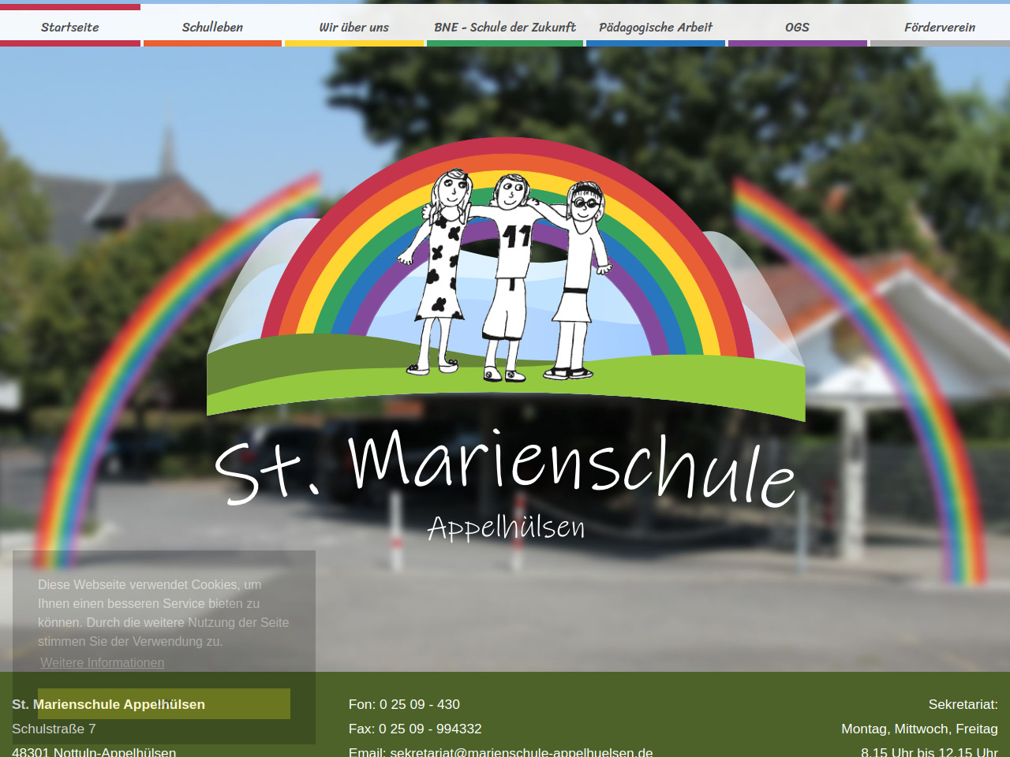The height and width of the screenshot is (757, 1010).
Task: Click the cookie notice text
Action: pyautogui.click(x=163, y=613)
